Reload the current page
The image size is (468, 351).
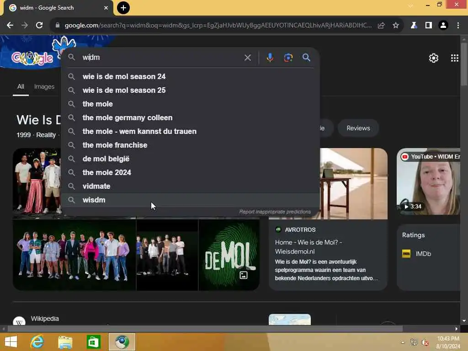coord(39,26)
